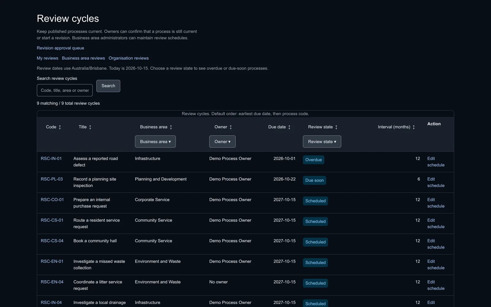The image size is (491, 307).
Task: Open process RSC-PL-03
Action: coord(52,179)
